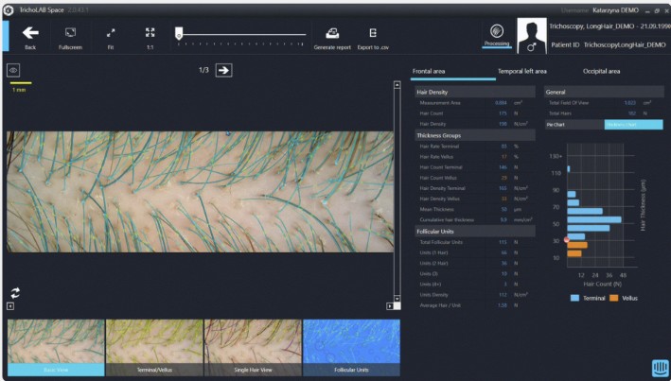Click the swap/refresh arrows icon
This screenshot has height=381, width=671.
click(x=15, y=292)
